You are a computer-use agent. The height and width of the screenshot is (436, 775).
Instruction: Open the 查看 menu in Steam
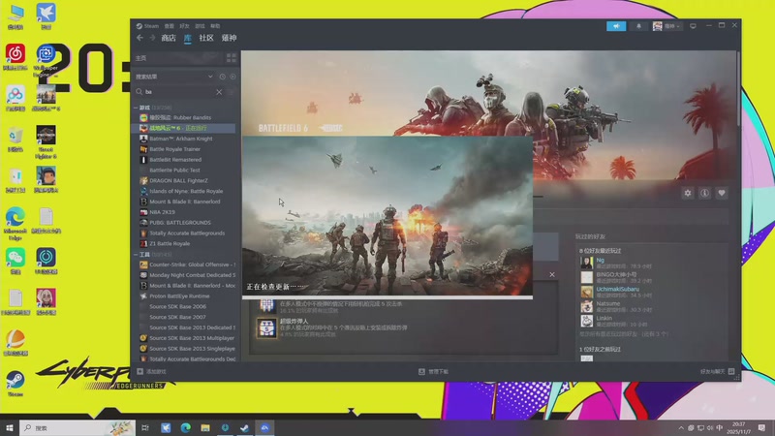click(x=170, y=26)
